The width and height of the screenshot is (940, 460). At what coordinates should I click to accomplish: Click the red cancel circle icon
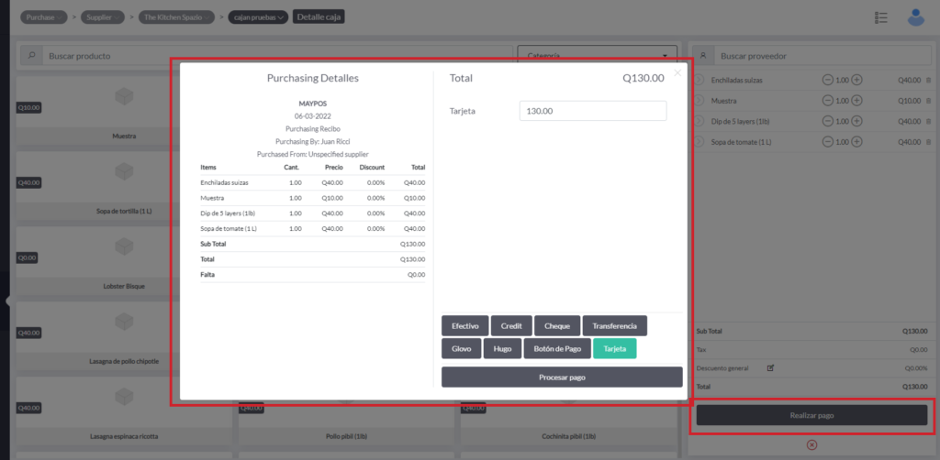[x=811, y=444]
